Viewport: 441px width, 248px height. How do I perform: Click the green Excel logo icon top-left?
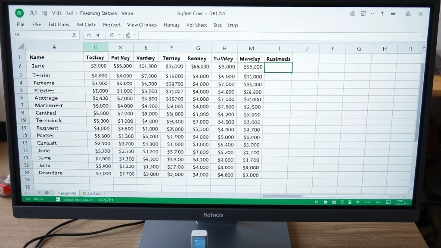click(19, 13)
